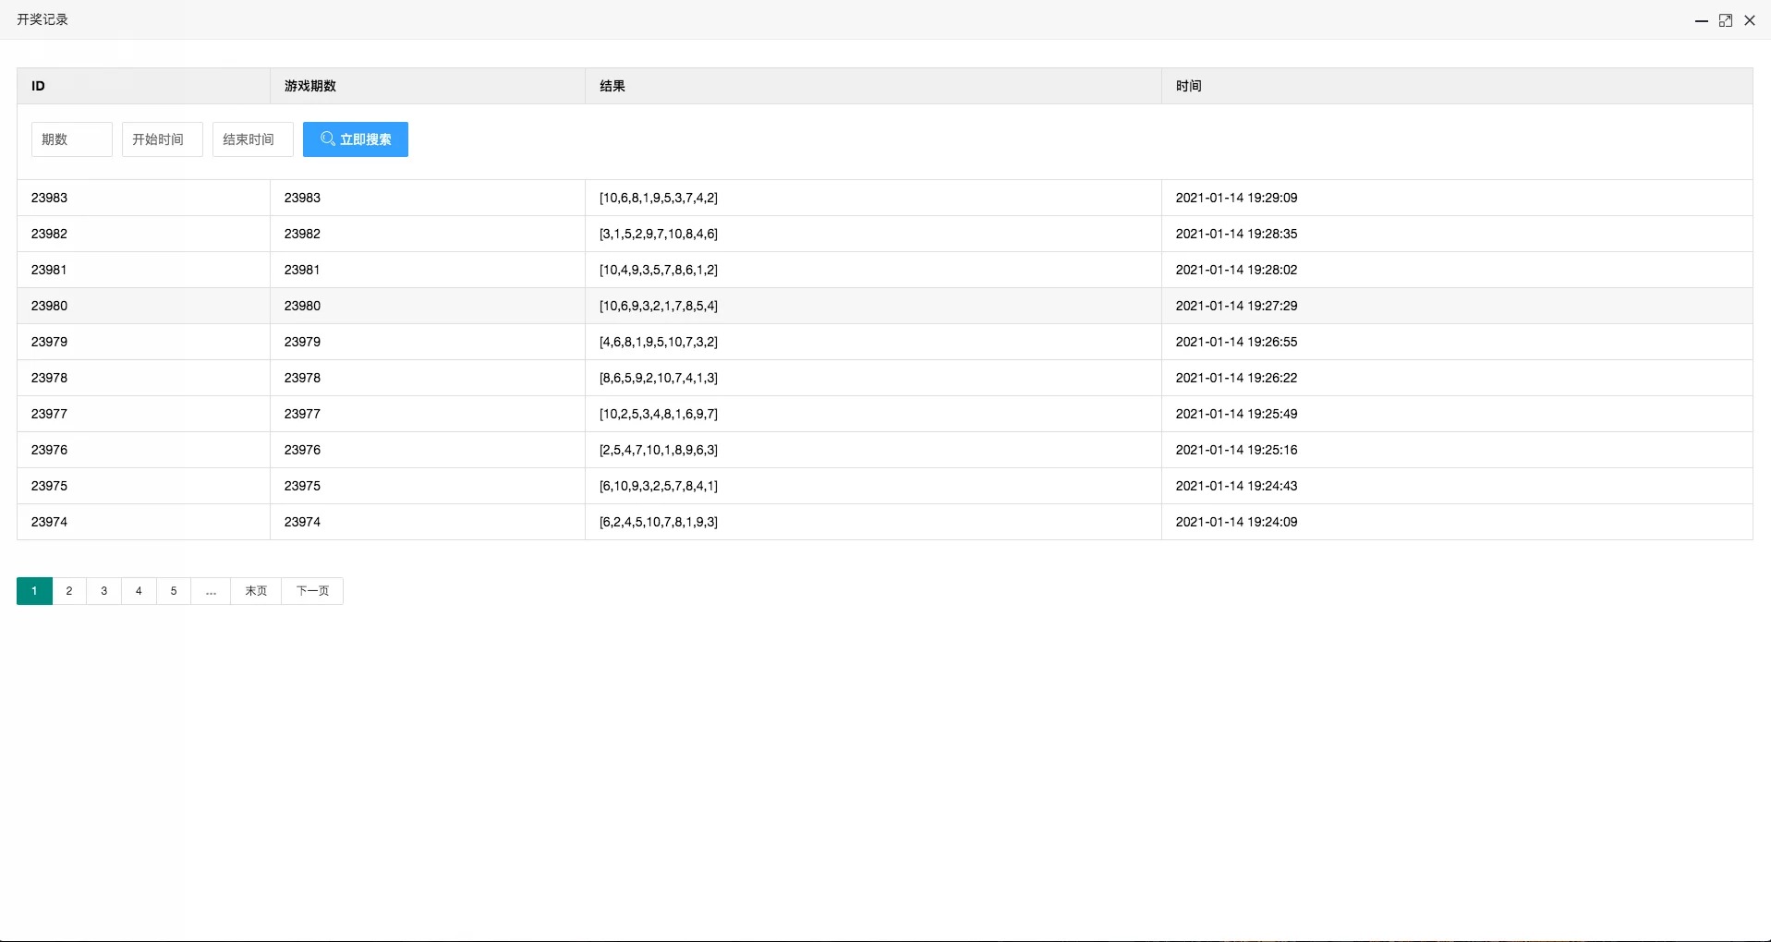Open the 开始时间 start time picker
The image size is (1771, 942).
tap(163, 139)
